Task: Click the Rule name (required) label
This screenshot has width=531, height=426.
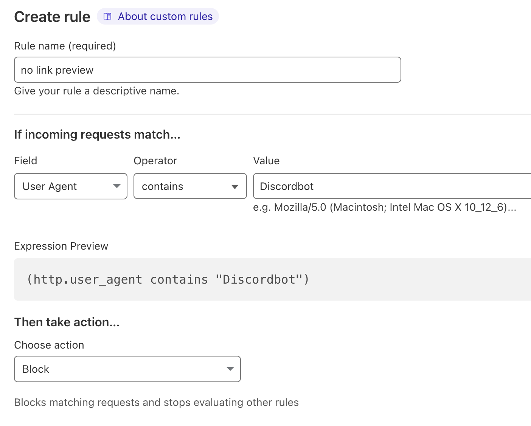Action: point(65,46)
